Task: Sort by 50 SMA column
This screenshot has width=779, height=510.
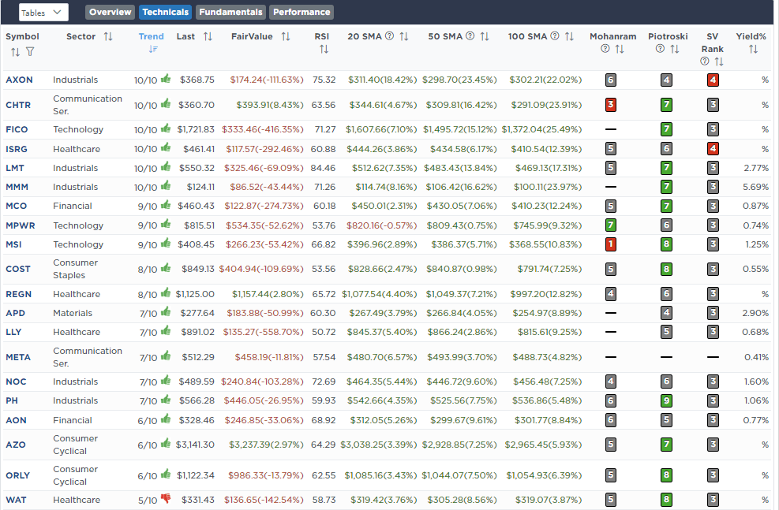Action: tap(485, 36)
